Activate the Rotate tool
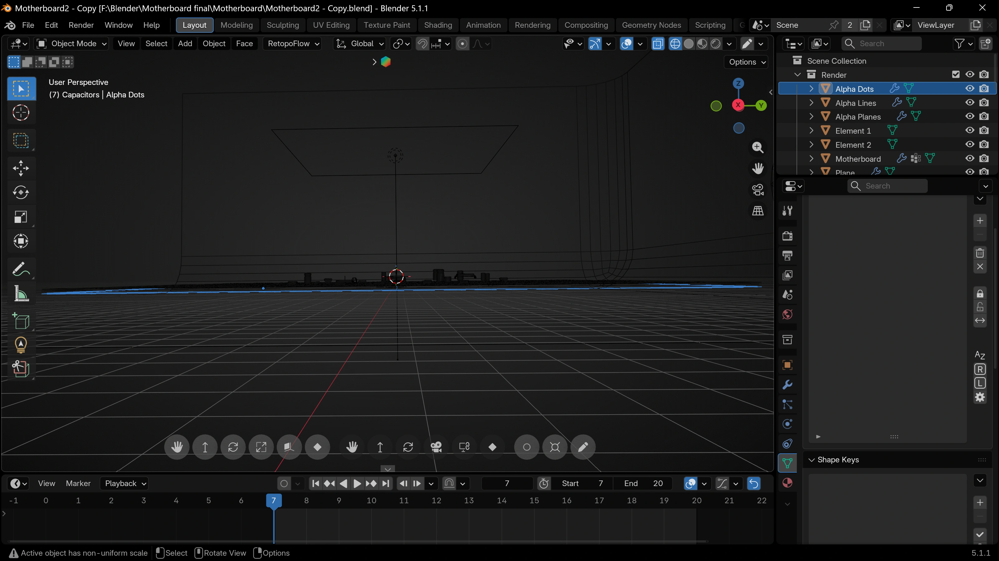999x561 pixels. (x=21, y=193)
